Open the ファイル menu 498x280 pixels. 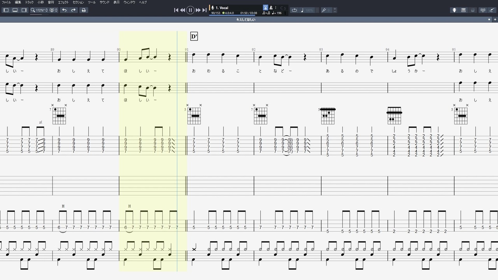point(6,2)
